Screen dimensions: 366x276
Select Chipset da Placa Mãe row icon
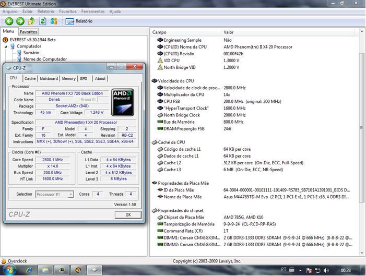tap(160, 218)
